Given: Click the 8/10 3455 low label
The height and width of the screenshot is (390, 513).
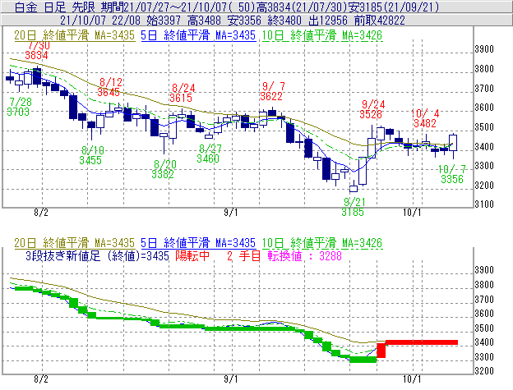Looking at the screenshot, I should tap(91, 155).
